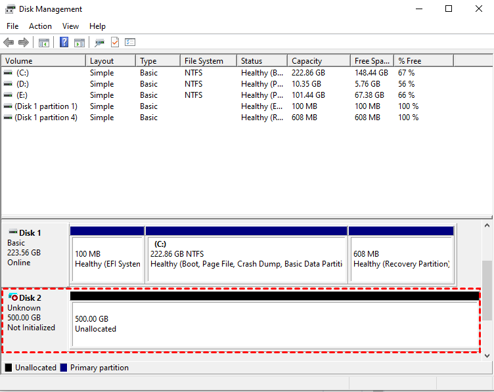Viewport: 494px width, 392px height.
Task: Click the Disk 1 Basic label panel
Action: pos(35,253)
